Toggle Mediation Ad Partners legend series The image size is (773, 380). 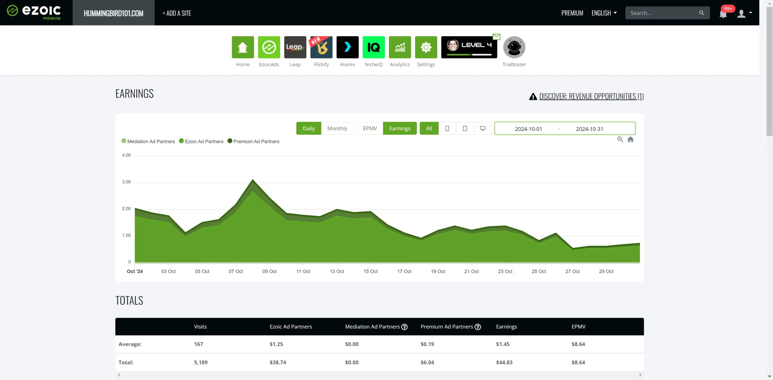click(x=148, y=141)
